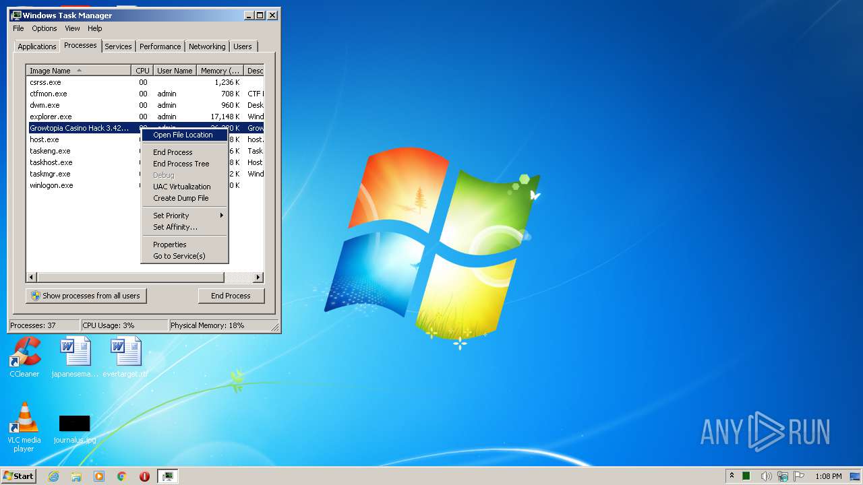Viewport: 863px width, 485px height.
Task: Sort by CPU column header
Action: click(x=142, y=71)
